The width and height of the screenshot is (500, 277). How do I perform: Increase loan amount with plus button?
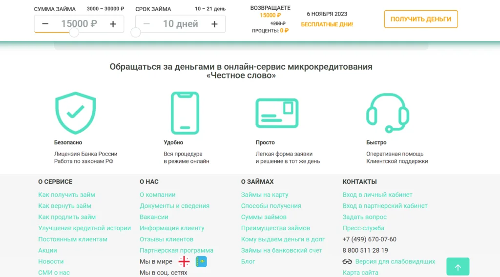(x=113, y=24)
